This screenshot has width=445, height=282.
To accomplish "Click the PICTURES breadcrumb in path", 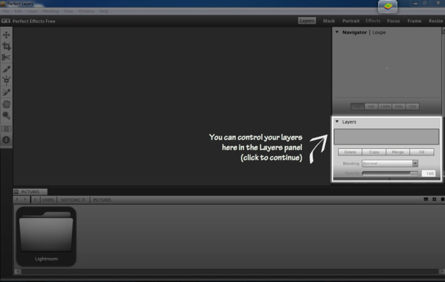I will click(102, 200).
